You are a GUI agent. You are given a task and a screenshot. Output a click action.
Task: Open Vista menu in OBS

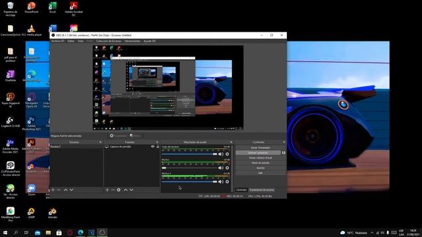click(x=80, y=41)
